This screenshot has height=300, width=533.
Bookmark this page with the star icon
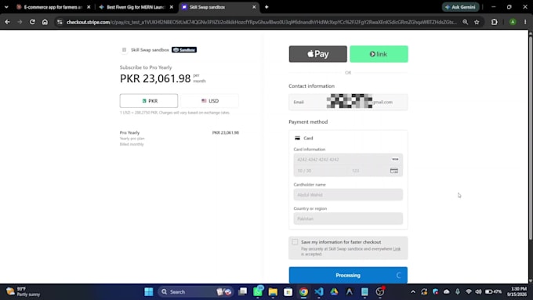pyautogui.click(x=477, y=22)
